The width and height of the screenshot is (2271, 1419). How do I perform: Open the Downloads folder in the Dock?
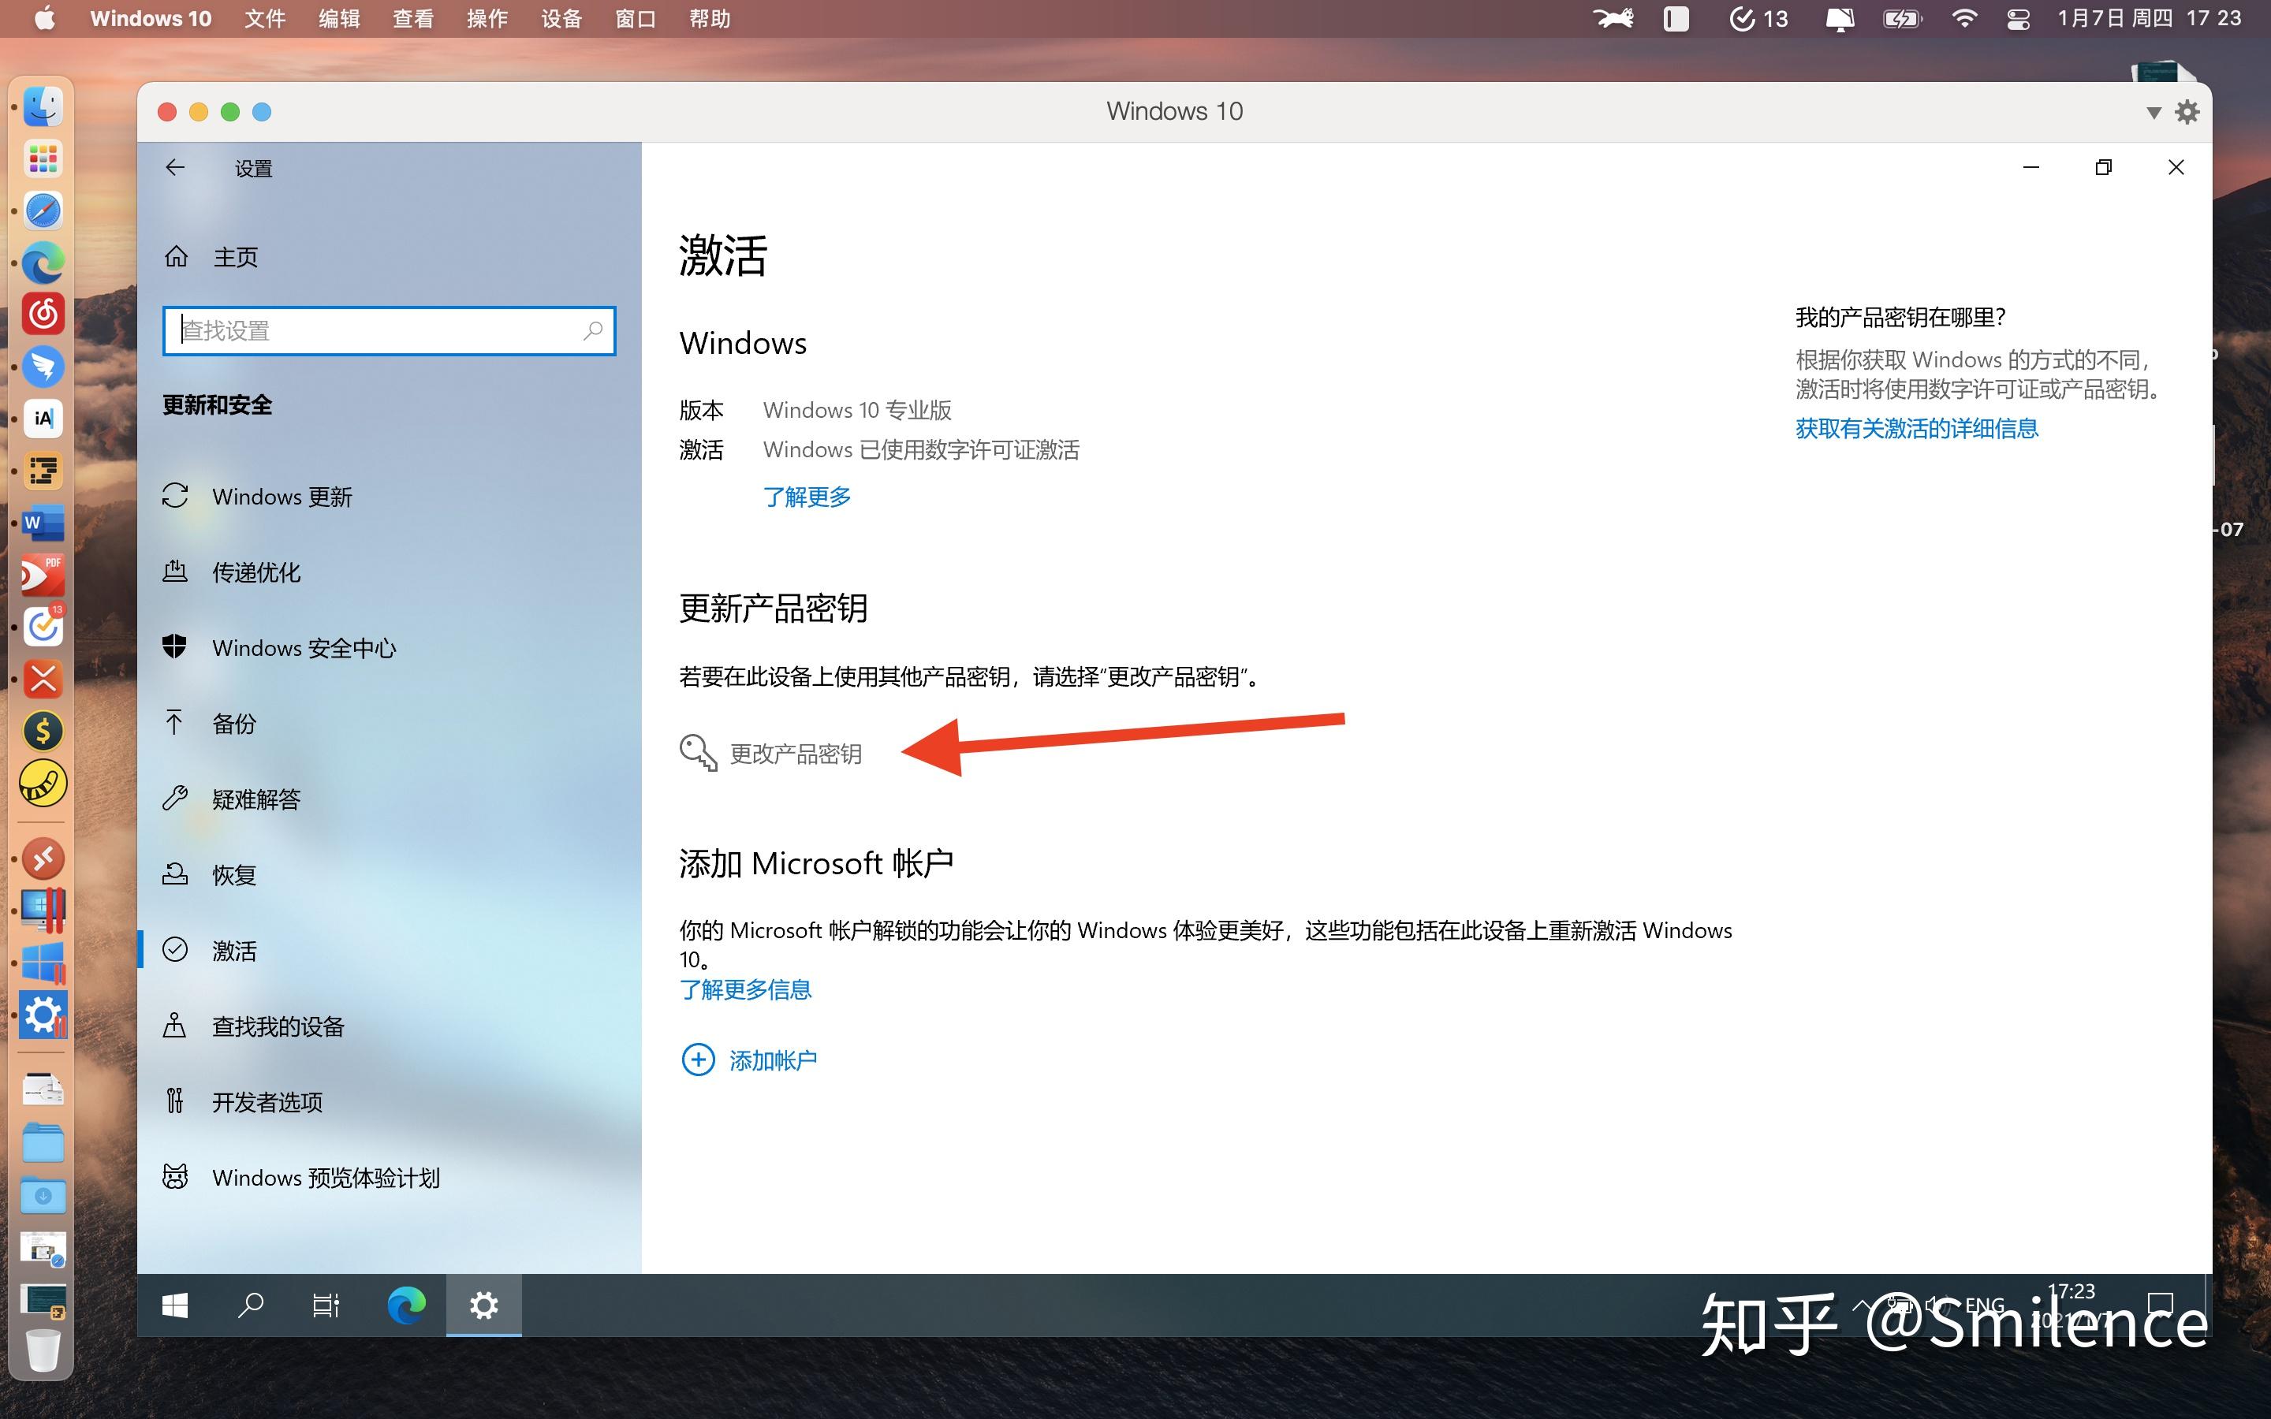click(43, 1196)
